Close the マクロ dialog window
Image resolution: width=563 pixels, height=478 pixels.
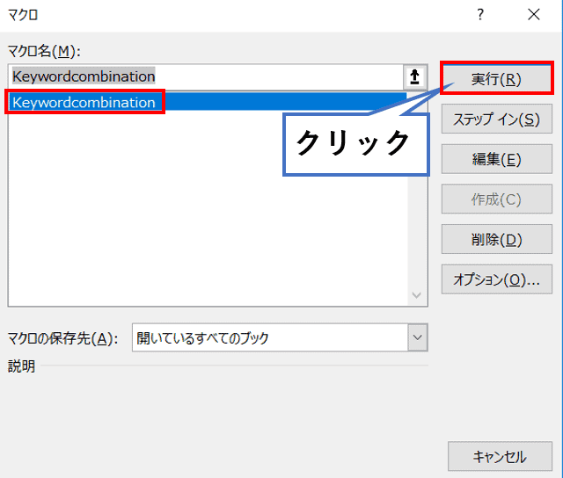(533, 14)
